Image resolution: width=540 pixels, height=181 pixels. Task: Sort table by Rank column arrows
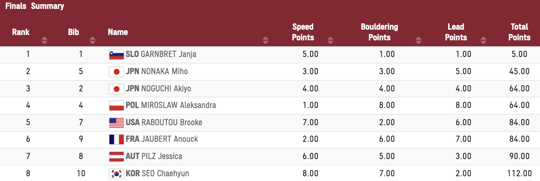coord(44,40)
